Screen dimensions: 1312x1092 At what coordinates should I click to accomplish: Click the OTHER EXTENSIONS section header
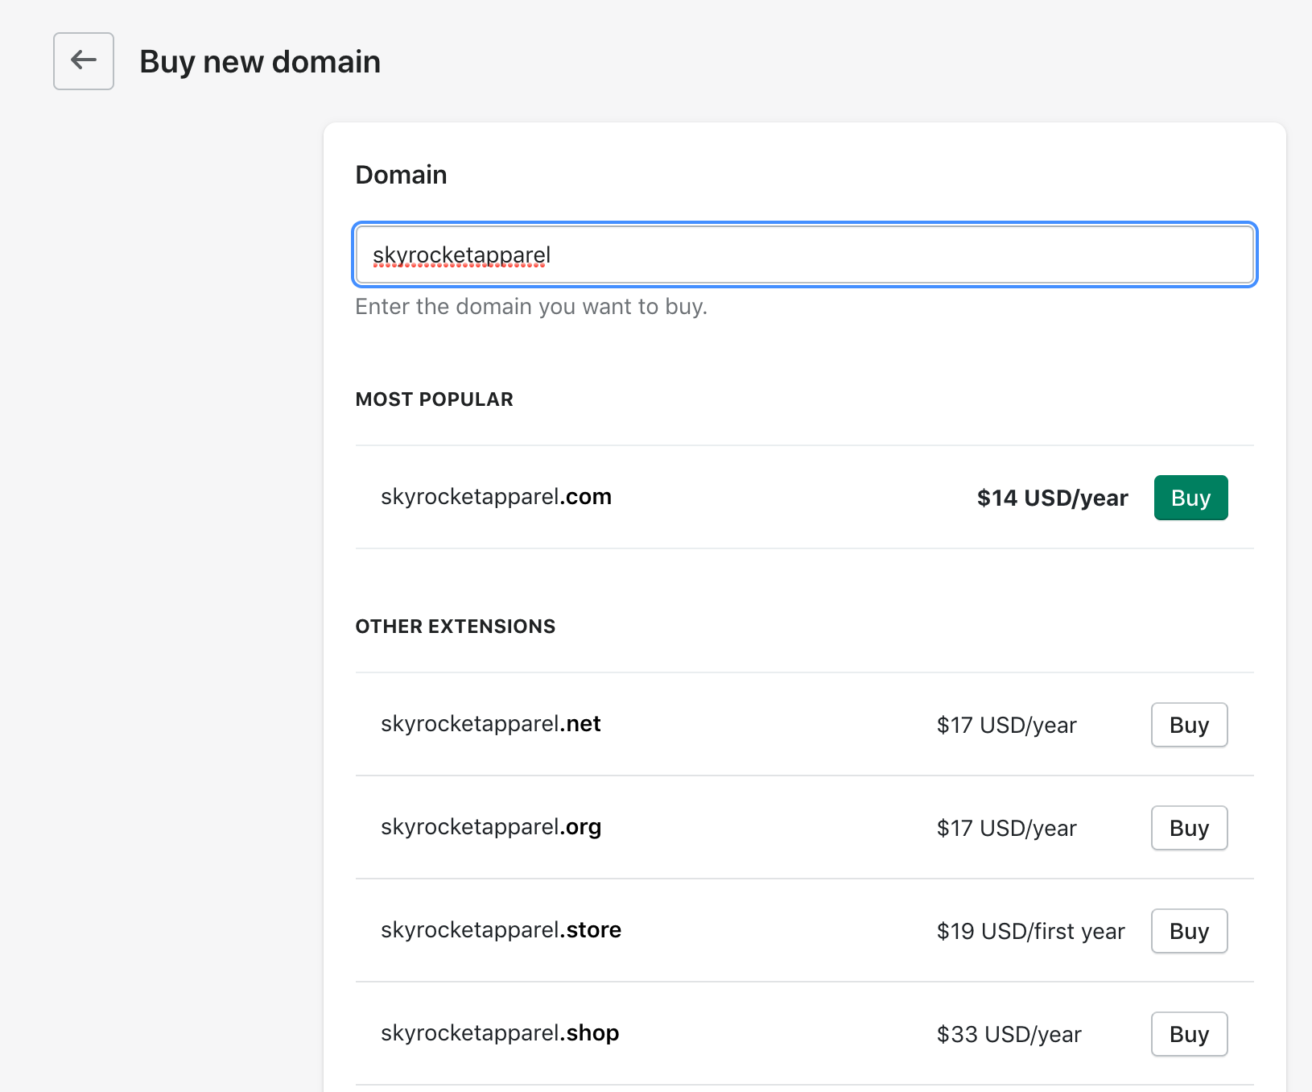tap(456, 626)
